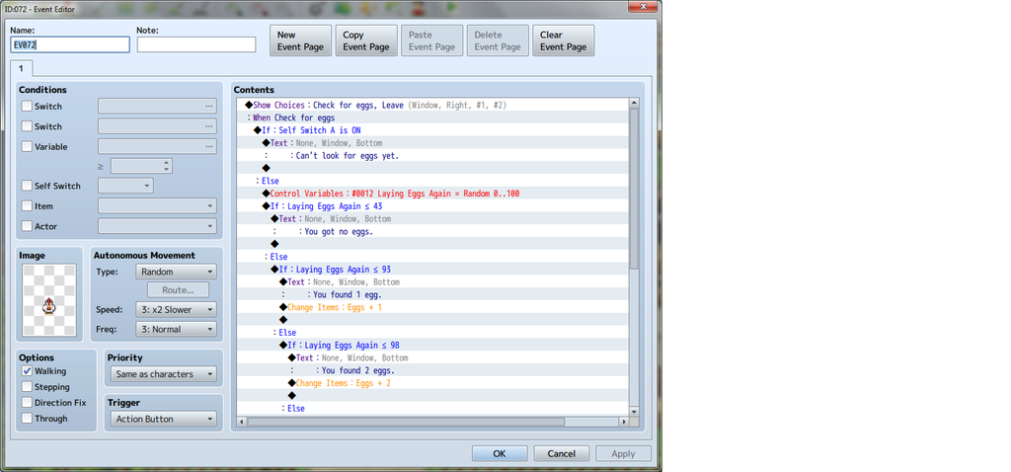Enable the Self Switch condition checkbox
1011x472 pixels.
pos(27,186)
